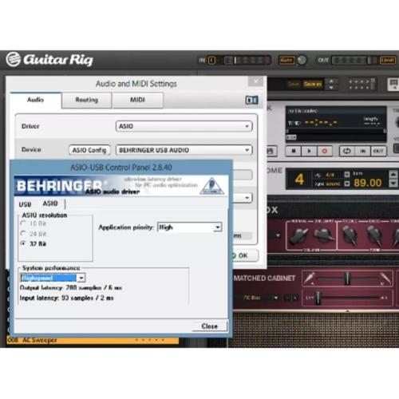Close the Audio and MIDI Settings dialog
399x399 pixels.
coord(256,81)
